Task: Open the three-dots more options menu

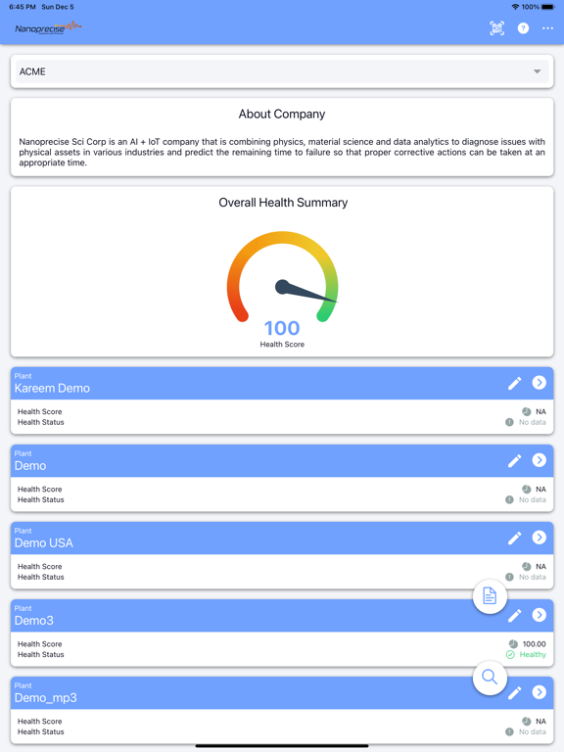Action: point(547,28)
